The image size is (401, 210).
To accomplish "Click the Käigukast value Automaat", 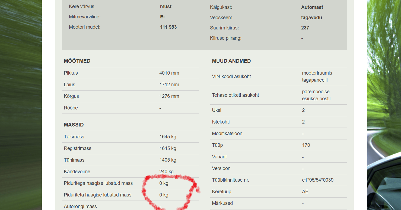I will (x=312, y=7).
